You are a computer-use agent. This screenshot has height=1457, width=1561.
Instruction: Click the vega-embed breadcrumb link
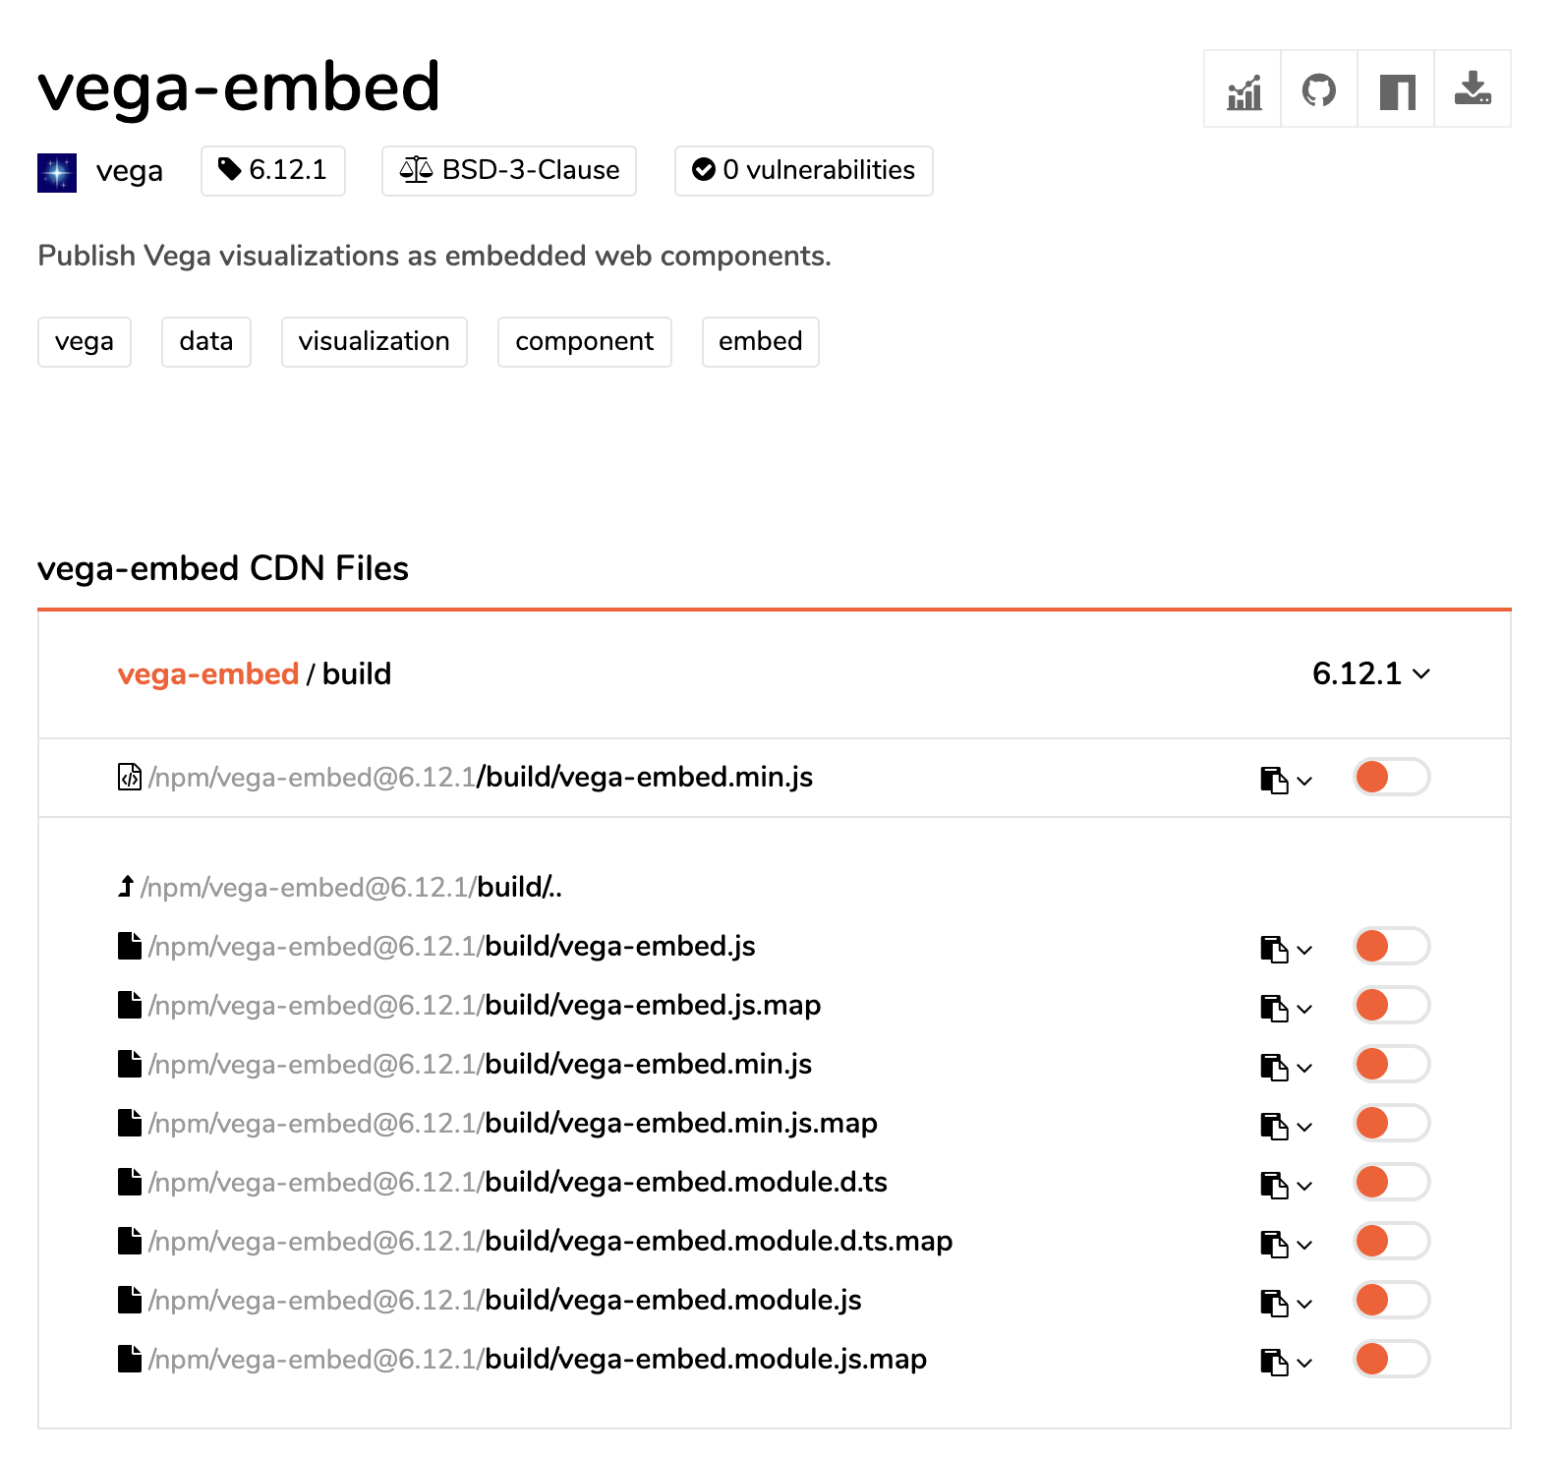[x=208, y=674]
